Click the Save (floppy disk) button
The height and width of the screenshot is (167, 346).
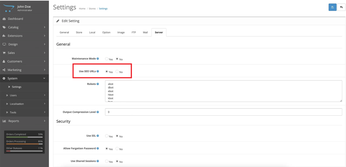click(x=332, y=7)
